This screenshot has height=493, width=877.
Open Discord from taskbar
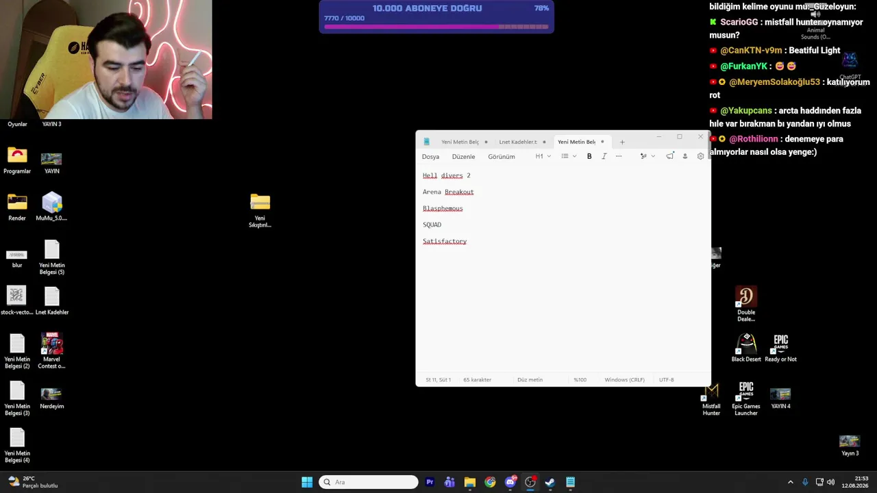510,482
